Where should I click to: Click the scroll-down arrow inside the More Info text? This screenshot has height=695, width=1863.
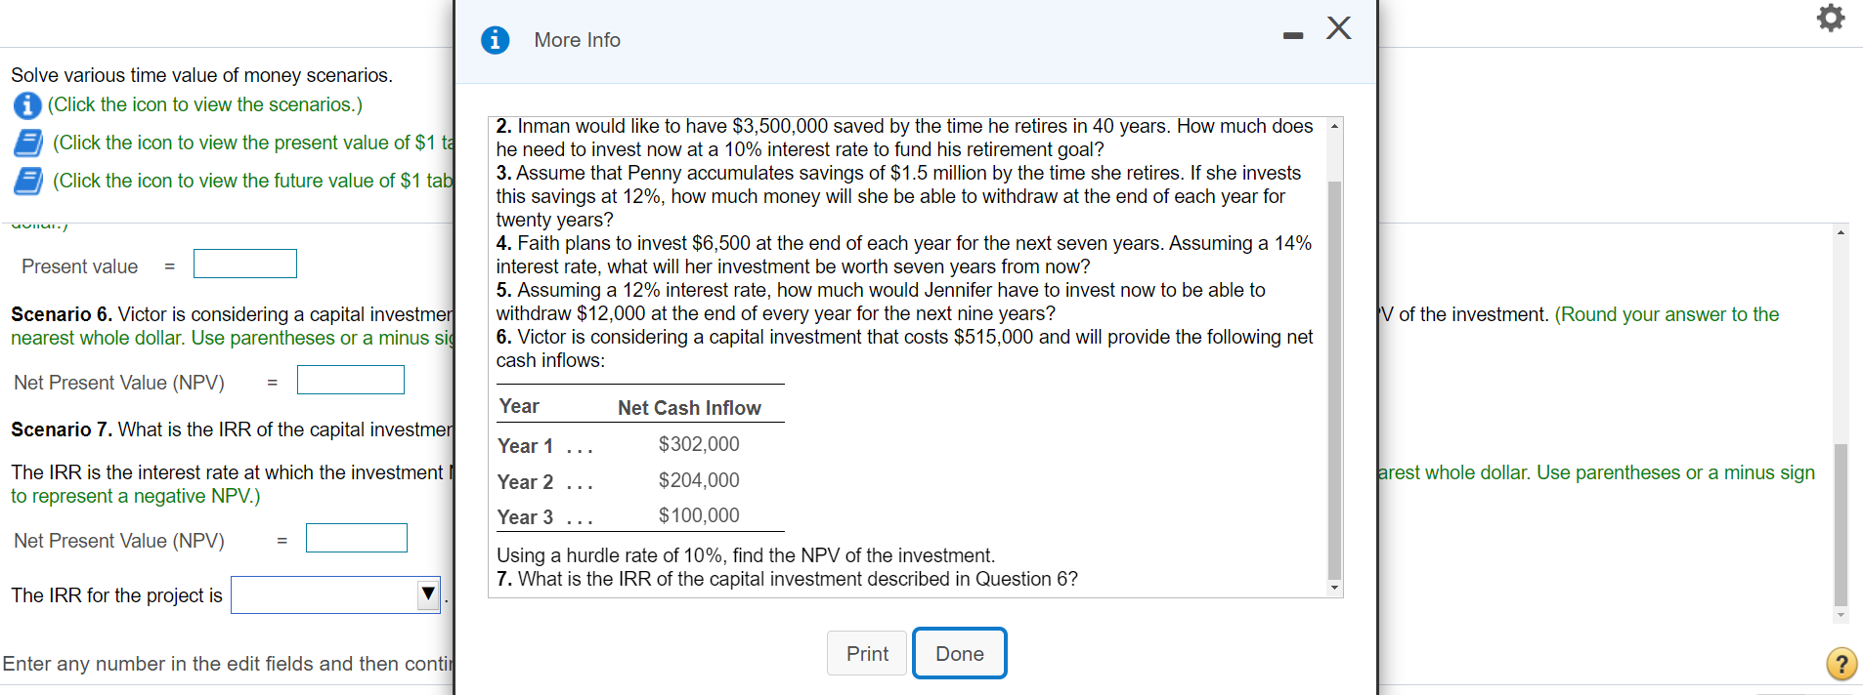pyautogui.click(x=1334, y=587)
